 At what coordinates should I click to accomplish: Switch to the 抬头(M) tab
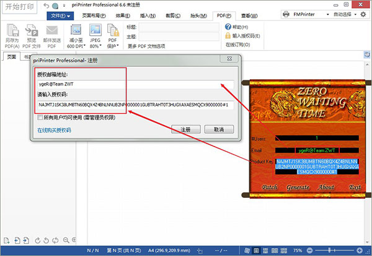198,15
